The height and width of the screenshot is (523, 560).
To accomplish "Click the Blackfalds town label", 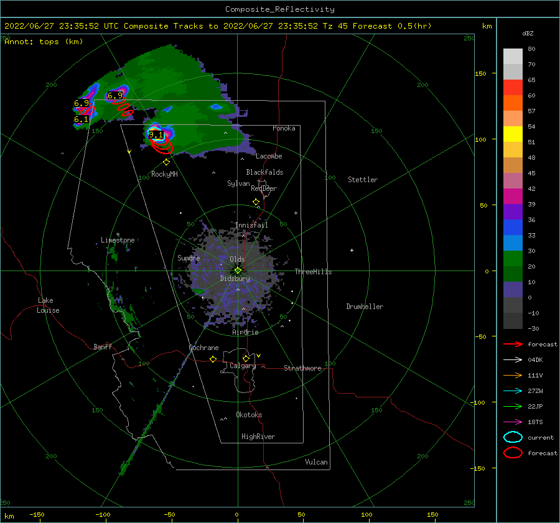I will coord(264,172).
